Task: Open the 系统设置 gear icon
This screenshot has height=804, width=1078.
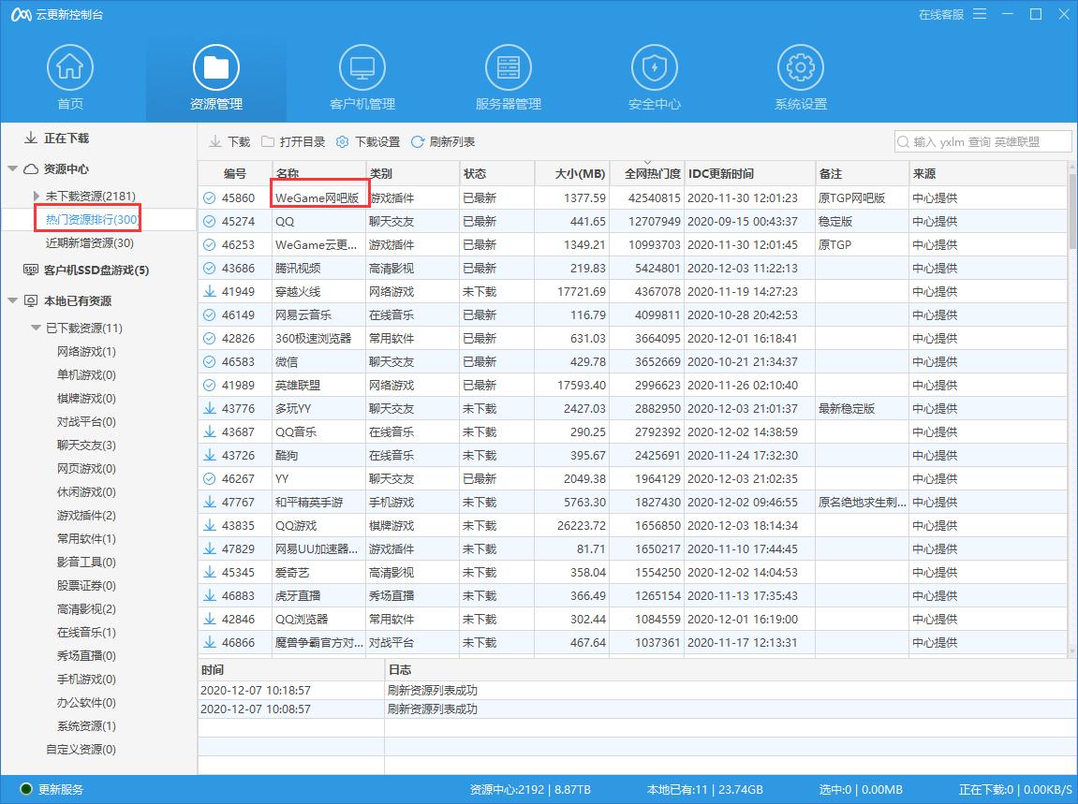Action: tap(799, 66)
